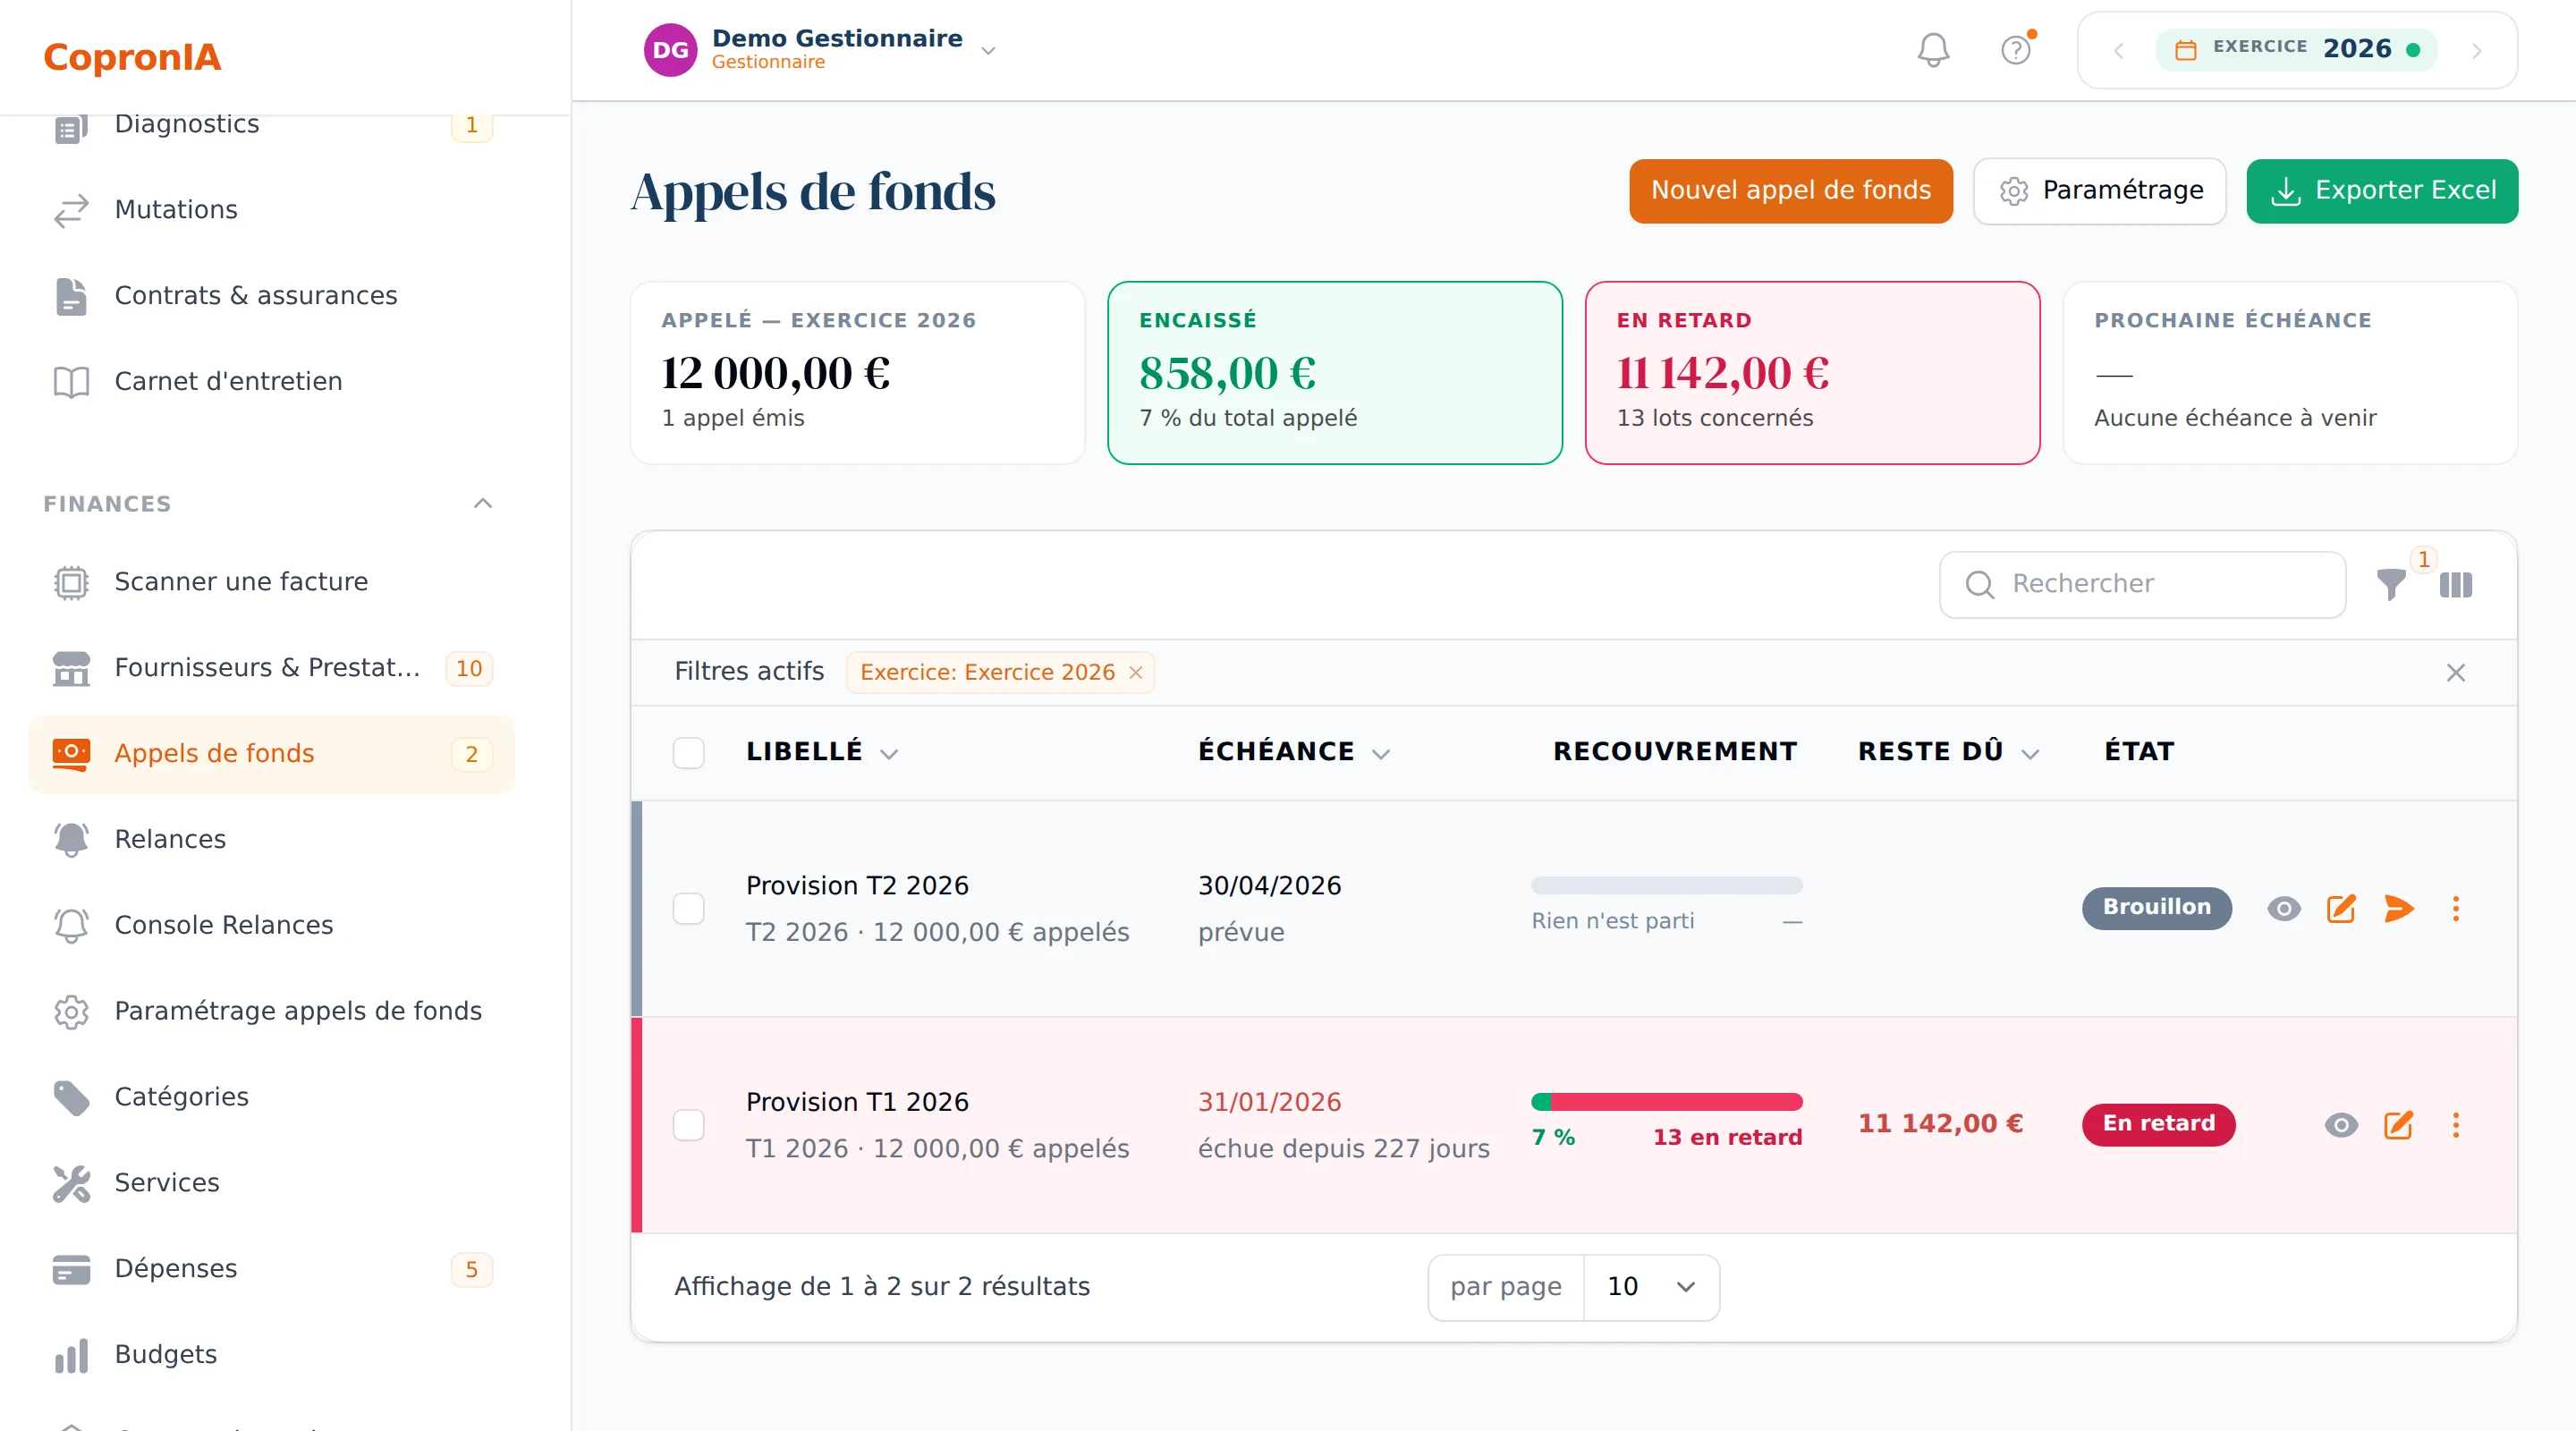Viewport: 2576px width, 1431px height.
Task: Open the column display settings icon
Action: [x=2456, y=585]
